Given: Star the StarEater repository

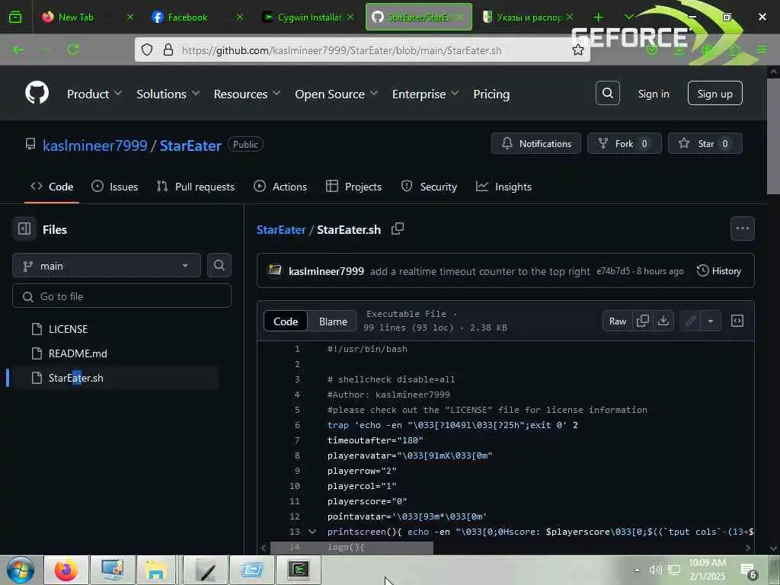Looking at the screenshot, I should 705,143.
